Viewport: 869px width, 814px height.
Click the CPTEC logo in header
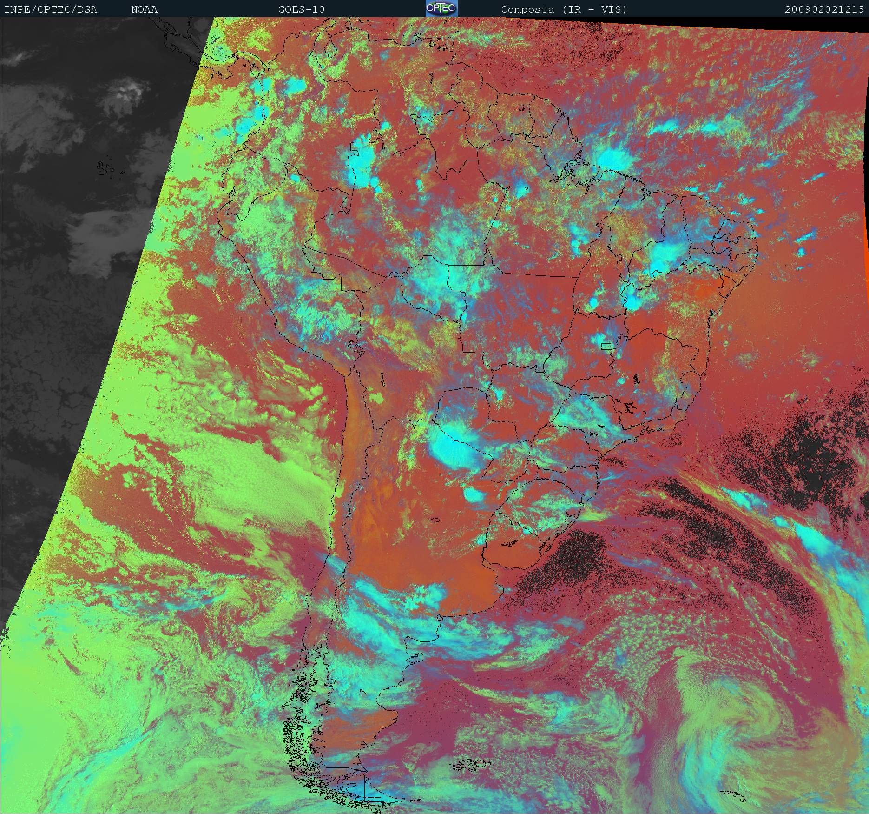tap(441, 8)
